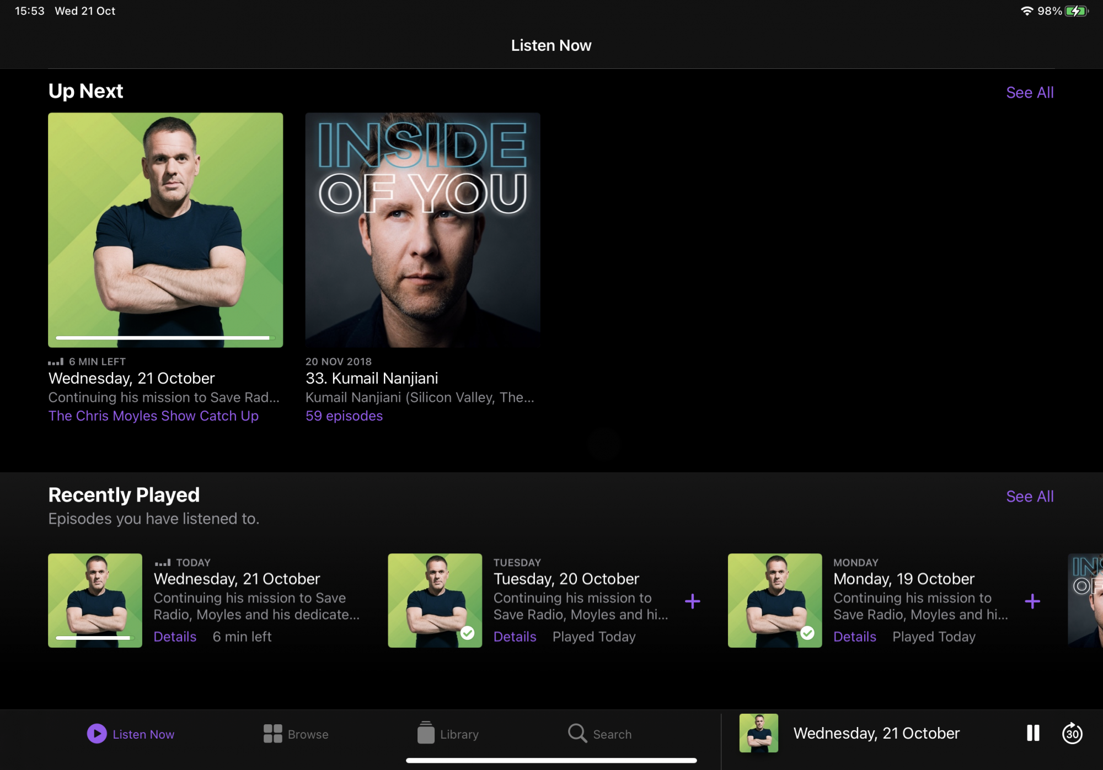Open Listen Now tab

pos(131,734)
